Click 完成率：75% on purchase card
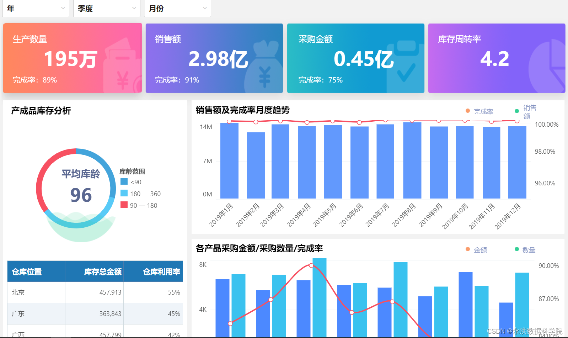This screenshot has width=568, height=338. pos(320,80)
